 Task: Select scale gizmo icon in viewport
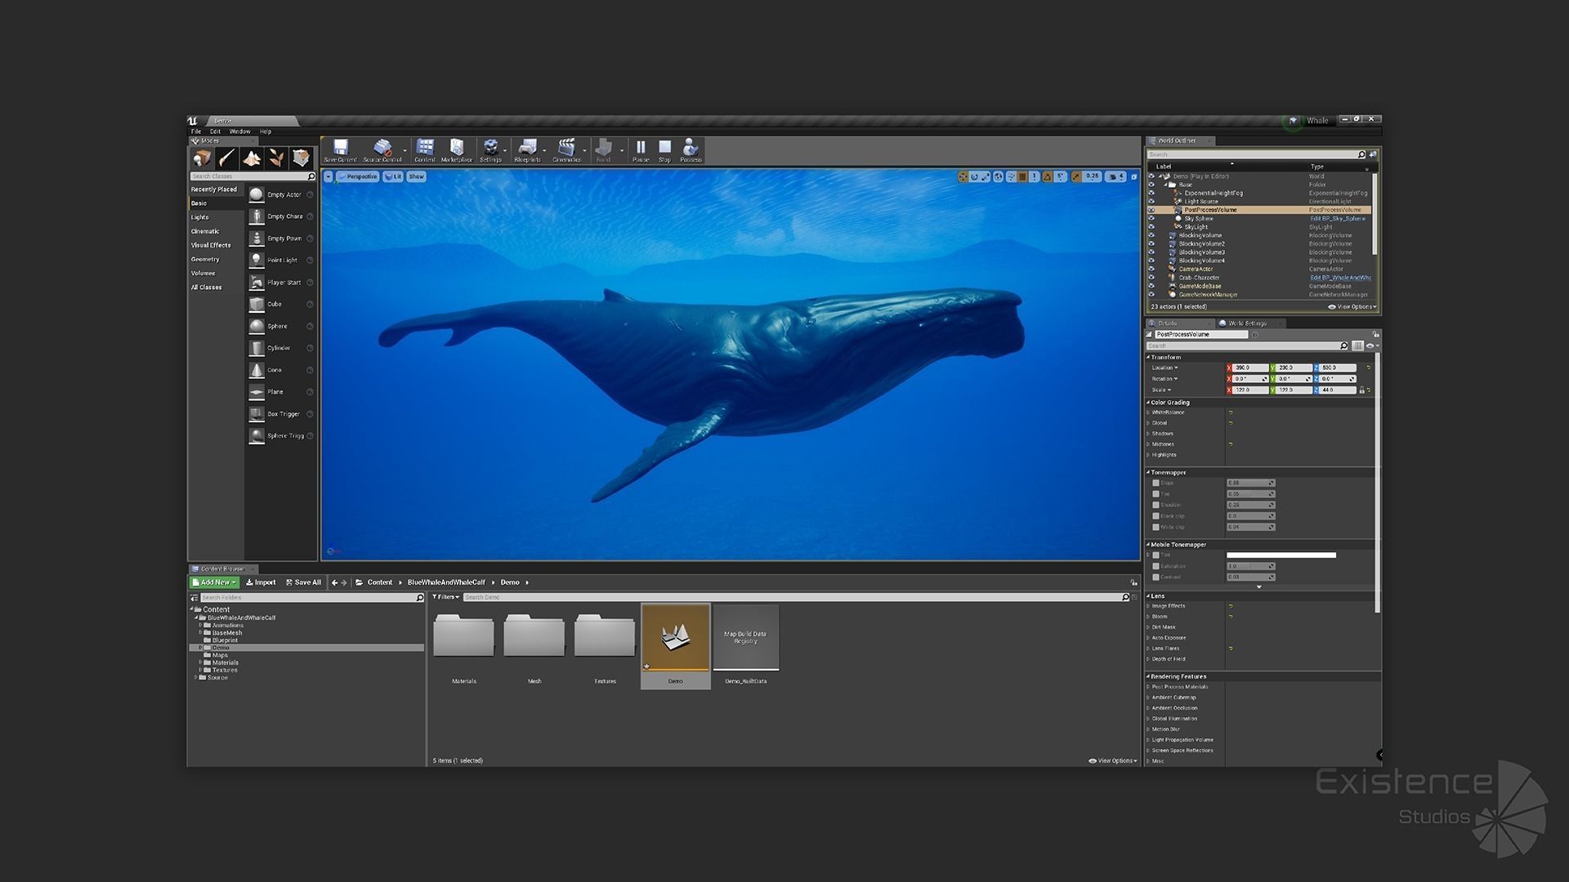coord(986,176)
